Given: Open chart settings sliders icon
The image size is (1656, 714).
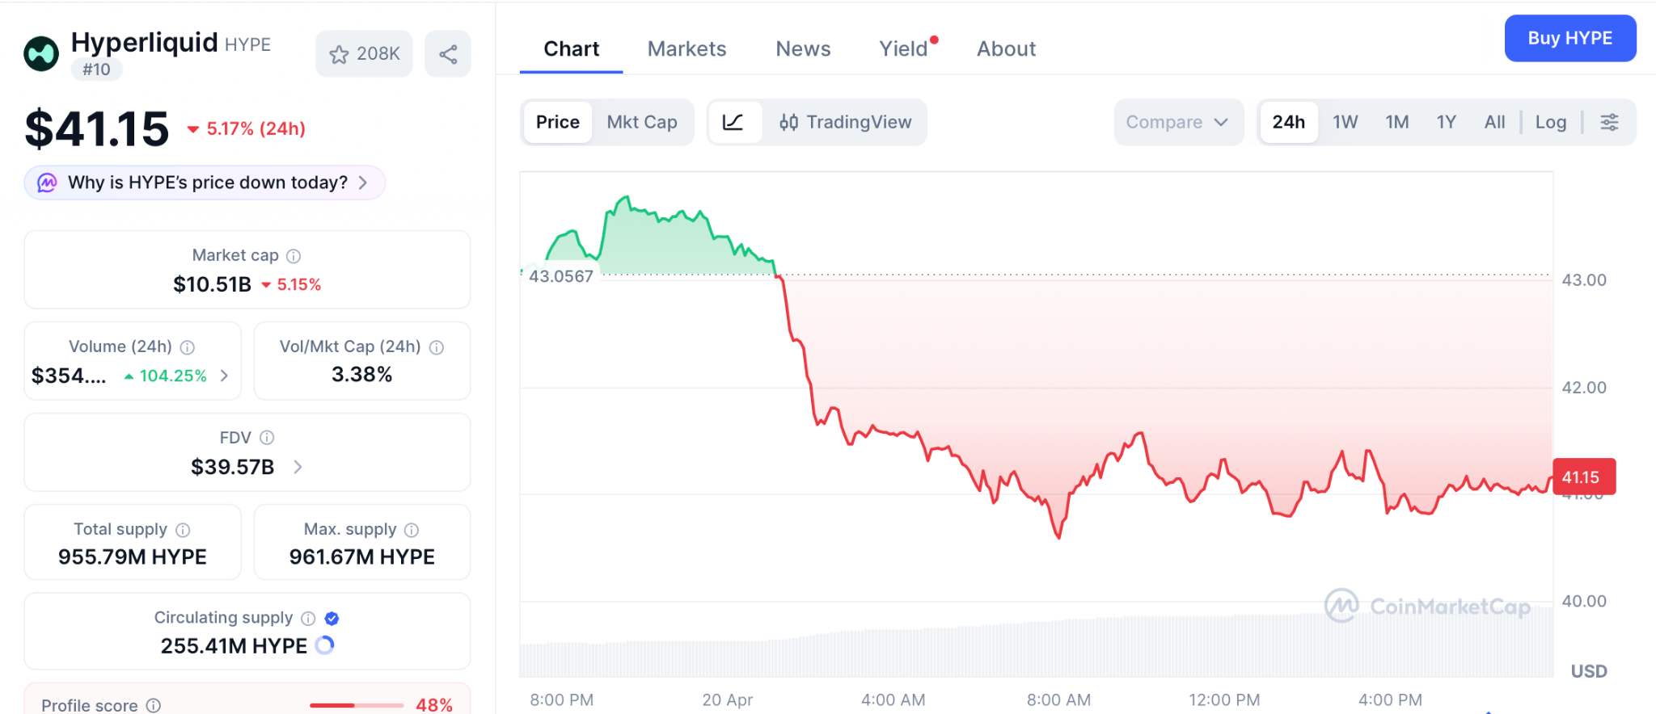Looking at the screenshot, I should 1609,122.
